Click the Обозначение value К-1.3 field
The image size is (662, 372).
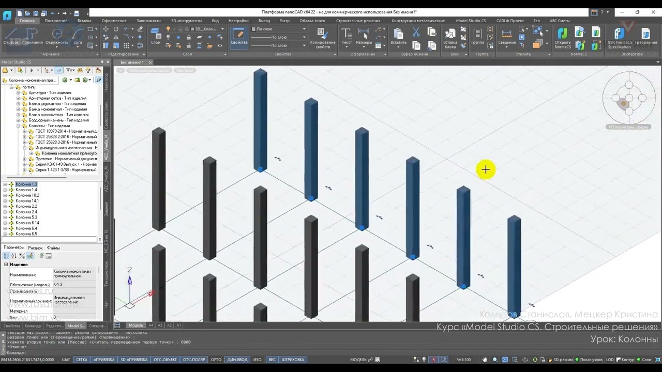pos(74,285)
